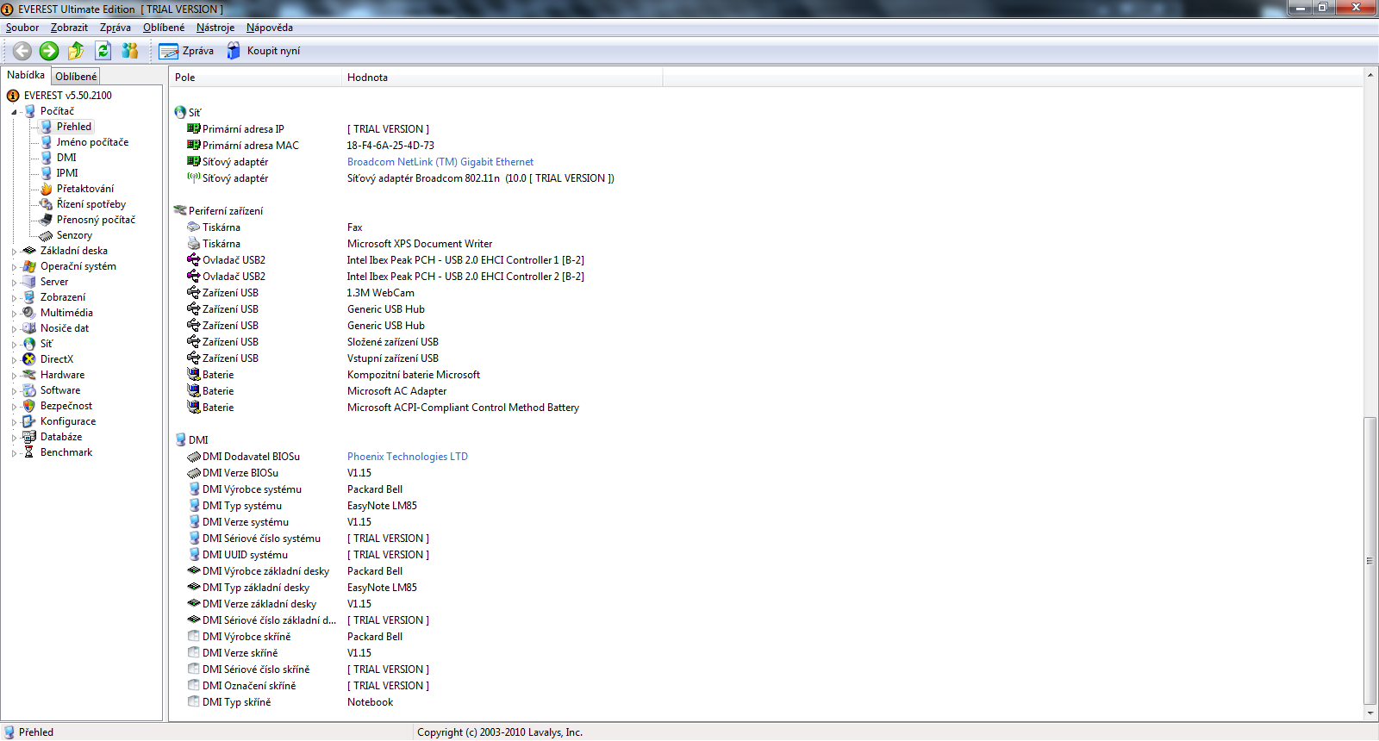Viewport: 1379px width, 741px height.
Task: Click the users group toolbar icon
Action: (130, 51)
